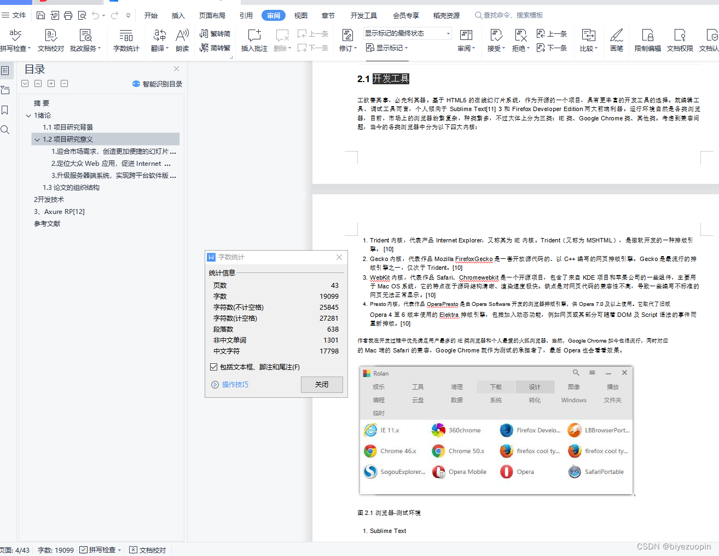This screenshot has width=719, height=556.
Task: Select the 画笔 pen tool
Action: coord(617,41)
